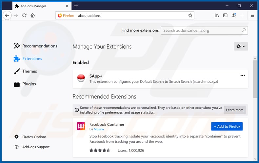The image size is (259, 163).
Task: Switch to the Themes section
Action: 25,71
